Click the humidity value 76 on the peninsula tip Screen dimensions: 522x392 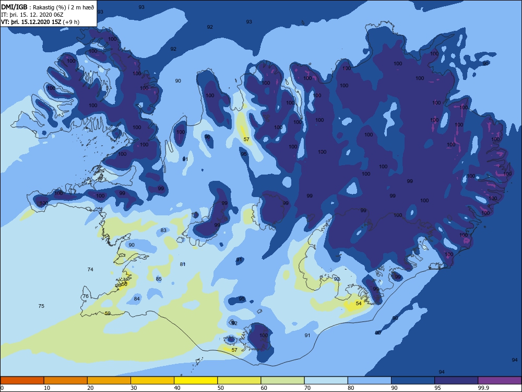[x=86, y=296]
